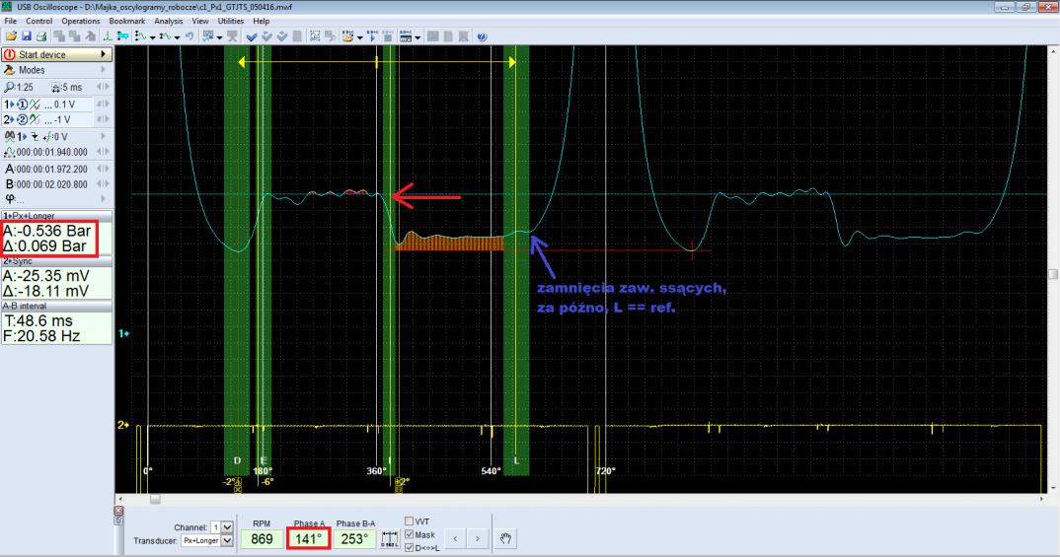Expand the phase φ row arrow
This screenshot has width=1060, height=557.
coord(104,199)
